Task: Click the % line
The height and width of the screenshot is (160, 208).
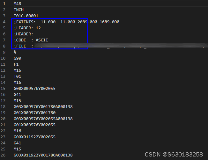Action: pyautogui.click(x=15, y=52)
